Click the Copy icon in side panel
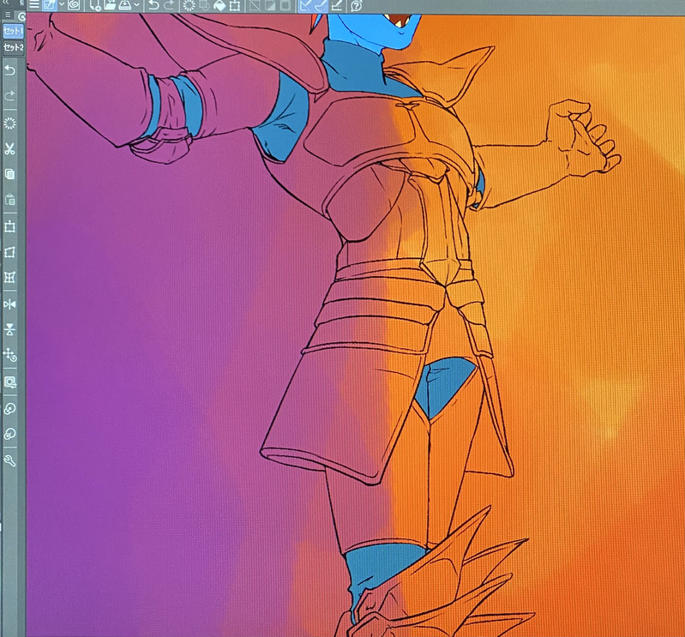 tap(9, 174)
